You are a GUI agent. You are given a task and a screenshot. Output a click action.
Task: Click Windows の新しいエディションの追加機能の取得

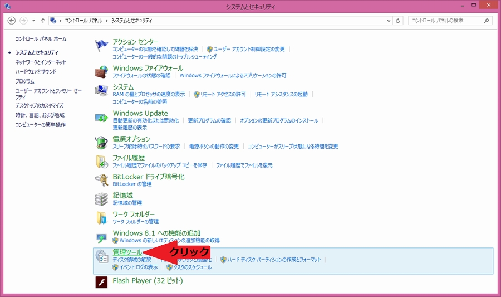pyautogui.click(x=170, y=240)
